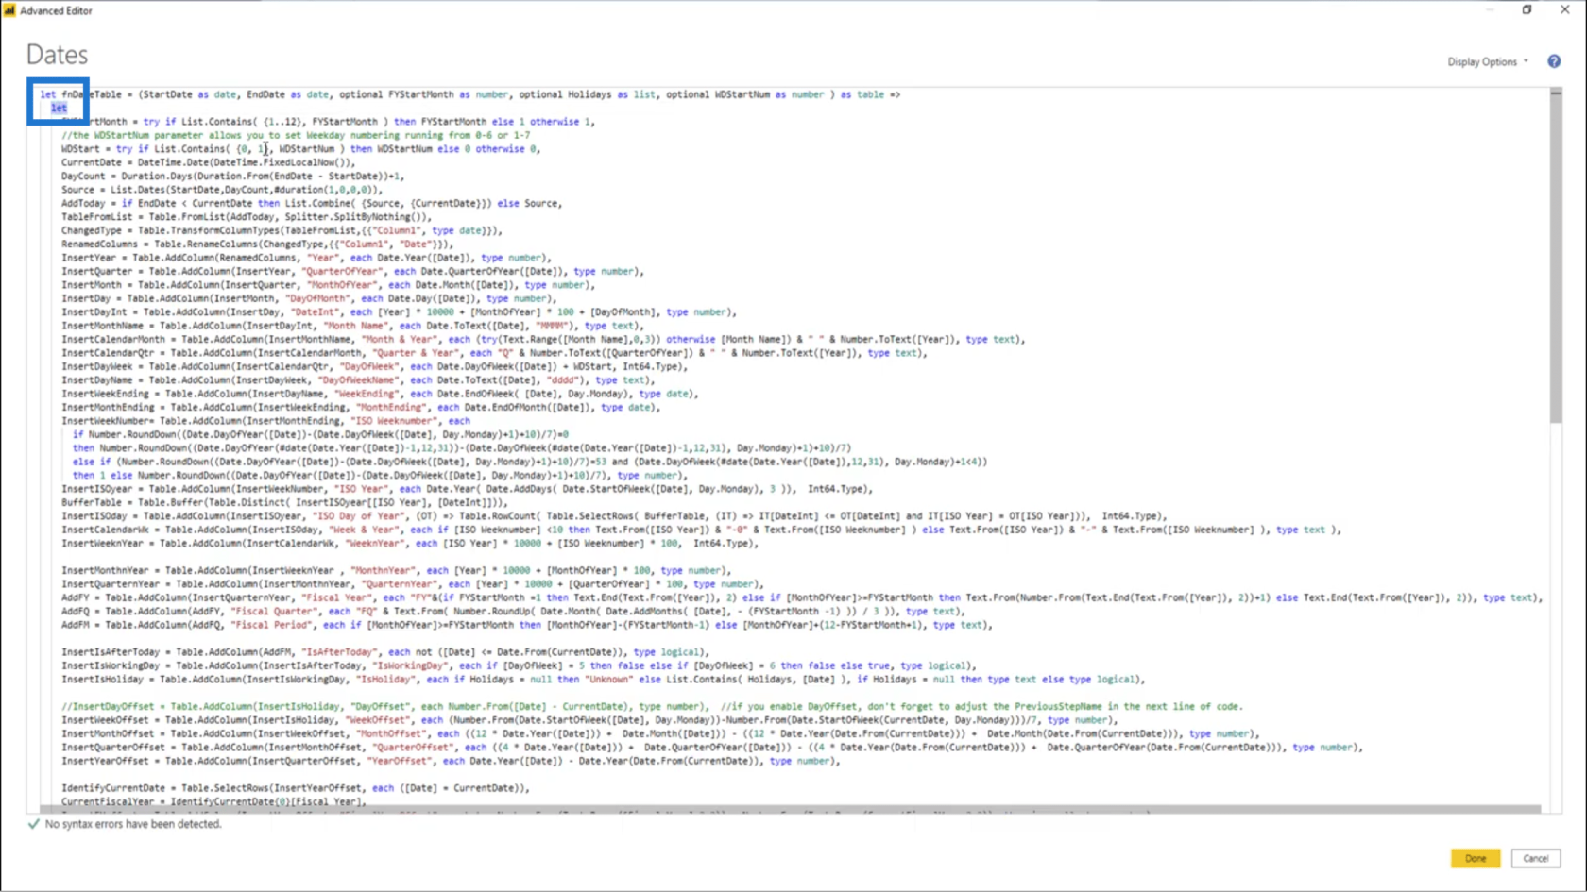Viewport: 1587px width, 892px height.
Task: Click the 'InsertDayInt' code line
Action: coord(400,311)
